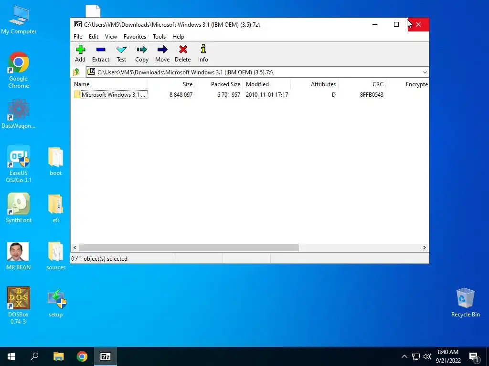This screenshot has width=489, height=366.
Task: Open the MR BEAN desktop image
Action: [x=19, y=256]
